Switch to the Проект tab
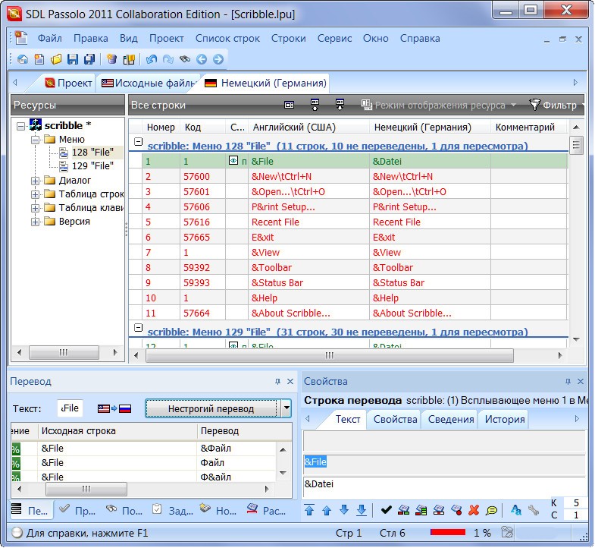 [x=68, y=83]
